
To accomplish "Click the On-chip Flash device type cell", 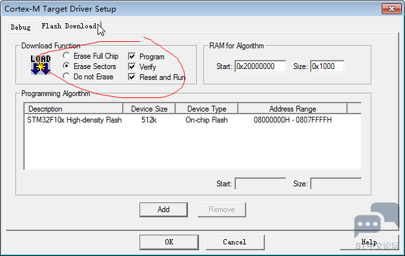I will [207, 120].
